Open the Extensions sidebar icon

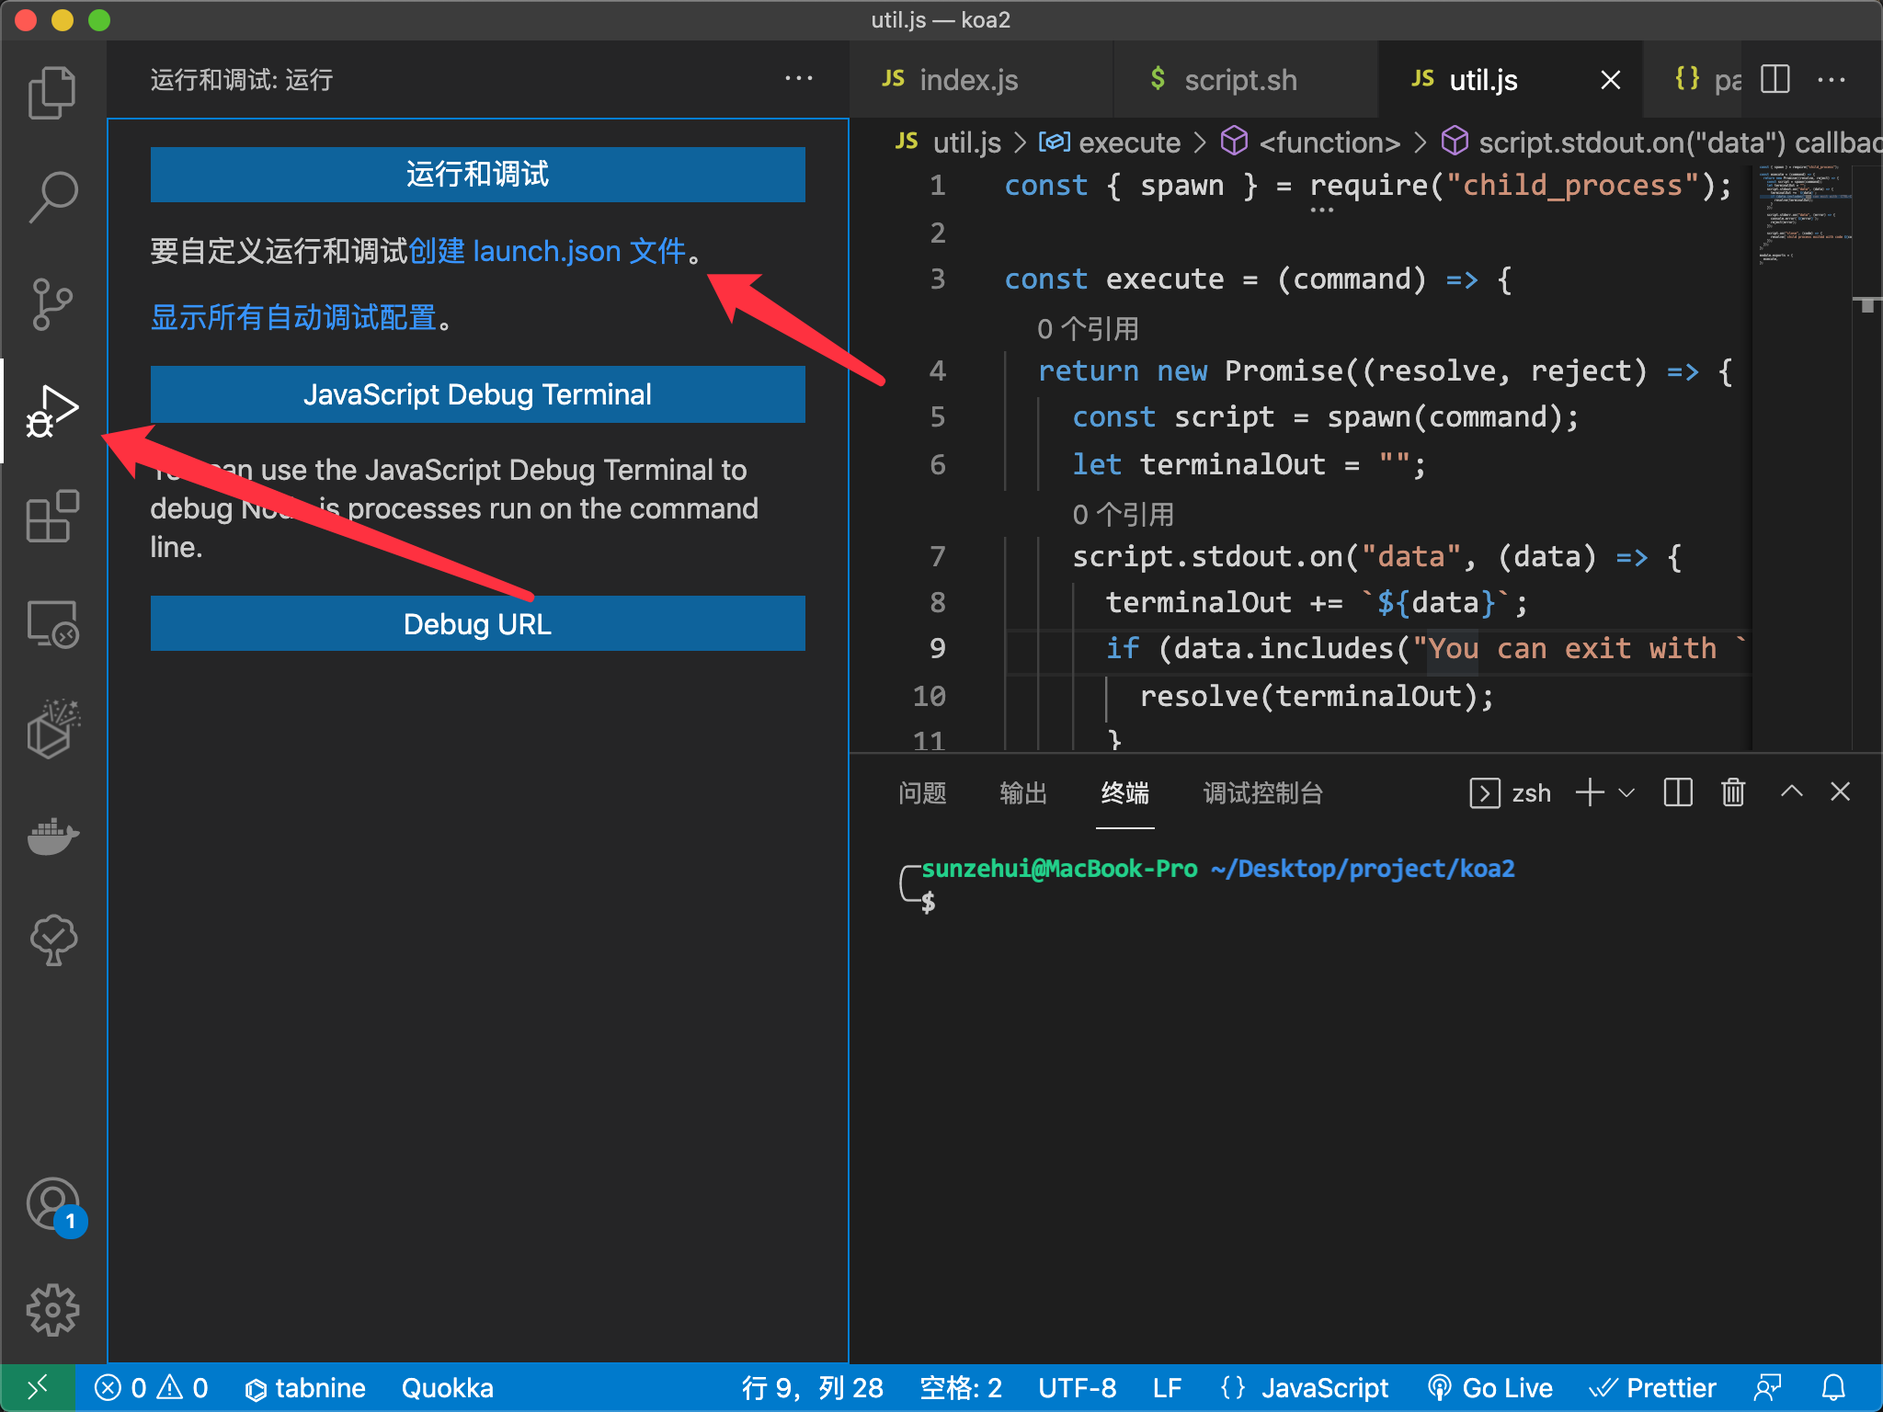click(x=52, y=517)
